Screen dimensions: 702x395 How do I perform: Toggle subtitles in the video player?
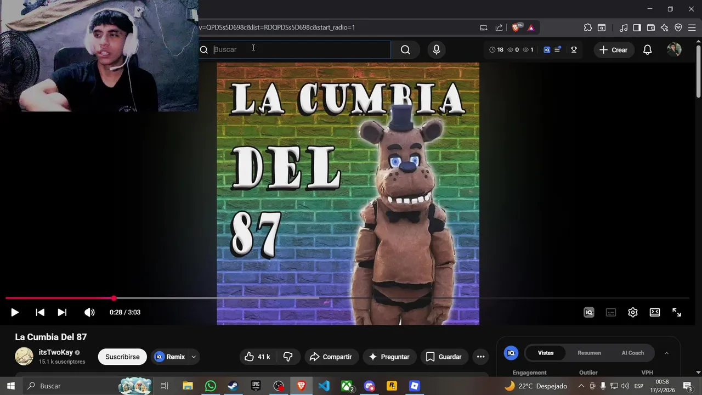pos(611,312)
